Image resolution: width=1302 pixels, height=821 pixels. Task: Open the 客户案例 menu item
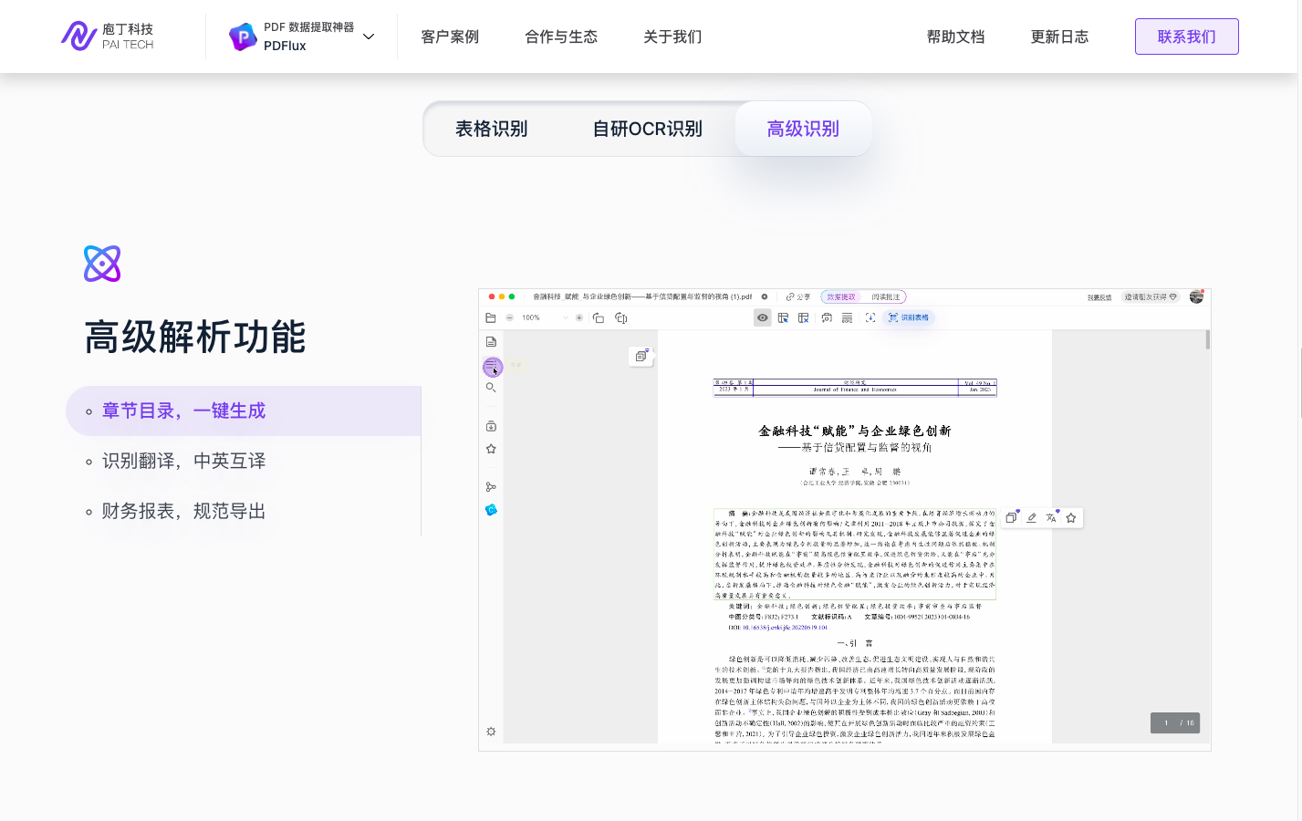click(449, 36)
